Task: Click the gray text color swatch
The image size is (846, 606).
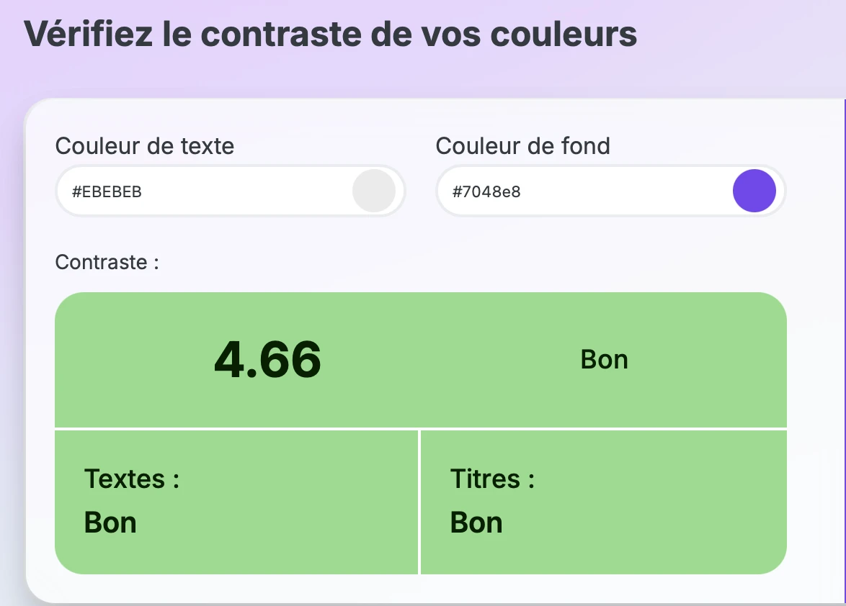Action: [373, 191]
